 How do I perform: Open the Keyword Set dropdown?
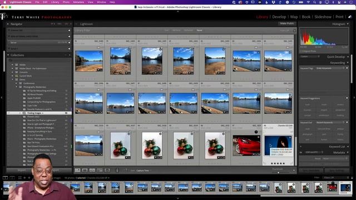click(330, 122)
